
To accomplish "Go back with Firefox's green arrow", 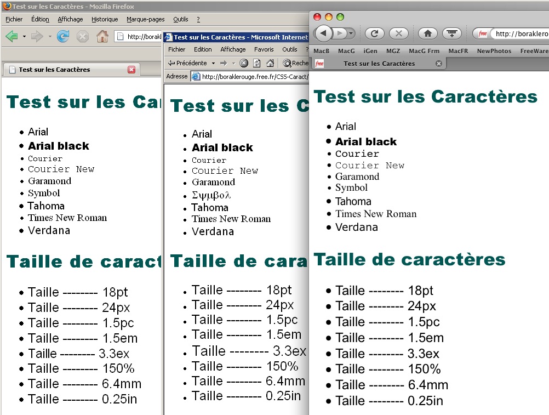I will 12,36.
